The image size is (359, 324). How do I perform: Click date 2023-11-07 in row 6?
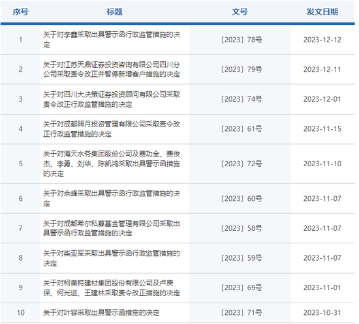click(322, 198)
